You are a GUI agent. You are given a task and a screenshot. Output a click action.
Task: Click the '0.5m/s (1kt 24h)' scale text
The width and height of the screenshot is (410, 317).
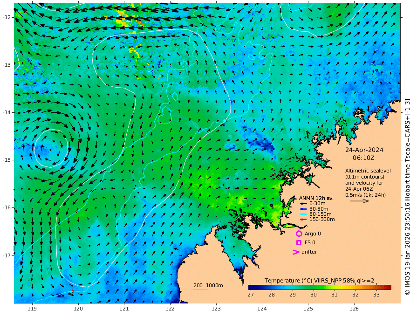pos(365,195)
